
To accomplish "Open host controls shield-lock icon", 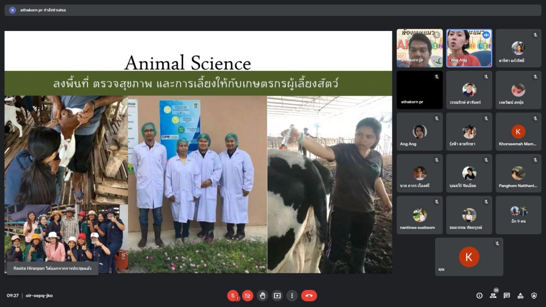I will tap(534, 295).
